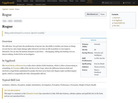Focus the Search input field

[111, 3]
